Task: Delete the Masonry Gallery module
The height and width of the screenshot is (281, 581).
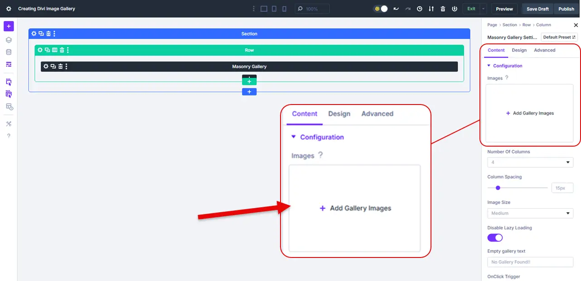Action: (60, 67)
